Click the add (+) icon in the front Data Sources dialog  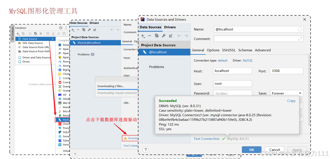click(143, 36)
